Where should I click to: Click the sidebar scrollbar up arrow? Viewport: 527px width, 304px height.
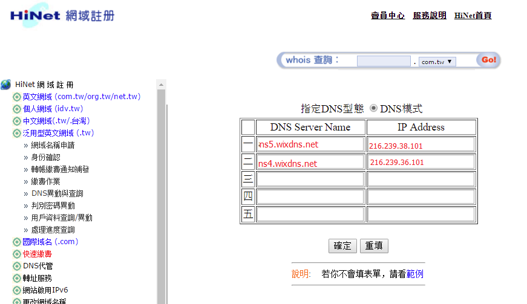tap(162, 85)
